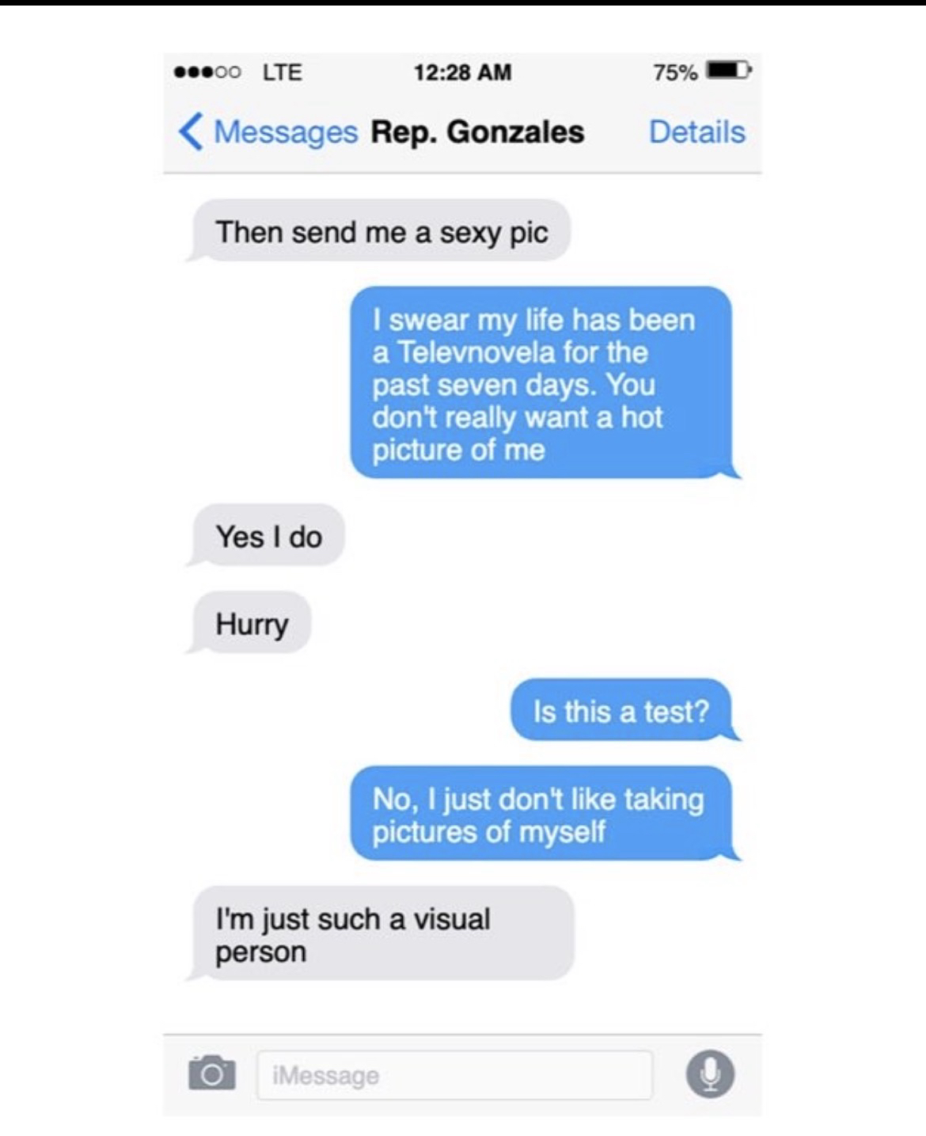This screenshot has height=1136, width=926.
Task: Tap the signal strength dots
Action: [207, 72]
